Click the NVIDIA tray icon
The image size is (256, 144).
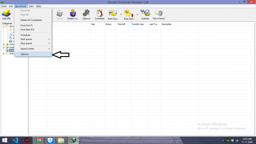point(227,140)
